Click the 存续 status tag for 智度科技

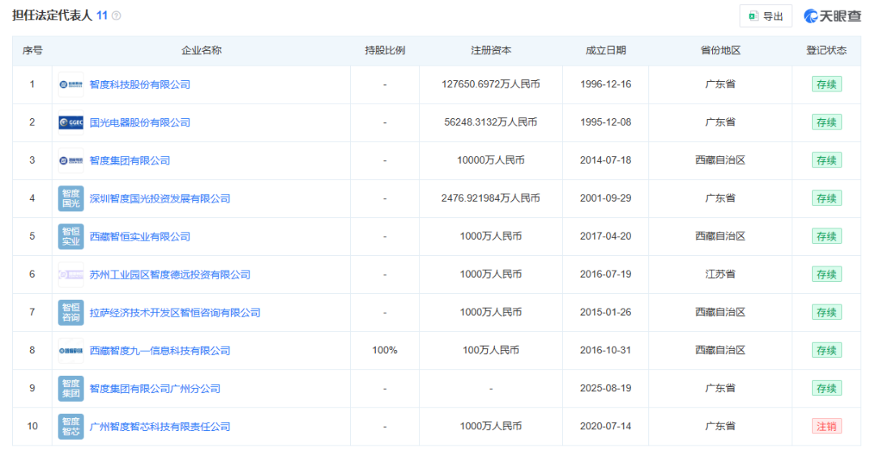[826, 84]
